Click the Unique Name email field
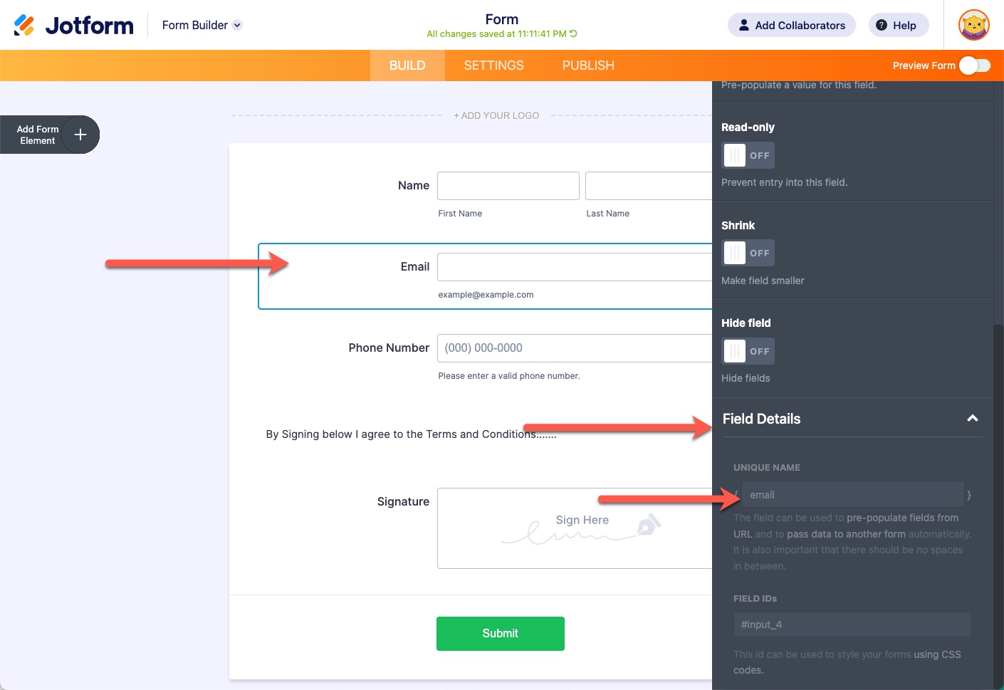1004x690 pixels. (x=852, y=495)
